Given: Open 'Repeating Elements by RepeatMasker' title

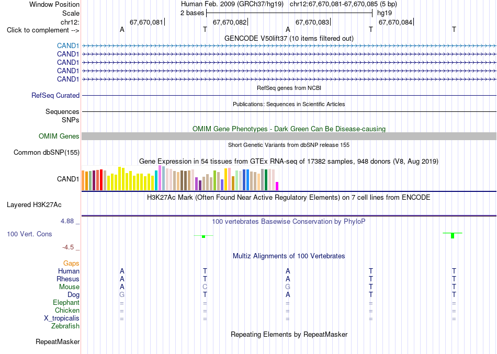Looking at the screenshot, I should pos(289,334).
